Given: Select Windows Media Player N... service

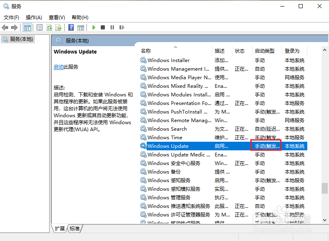Looking at the screenshot, I should point(223,77).
